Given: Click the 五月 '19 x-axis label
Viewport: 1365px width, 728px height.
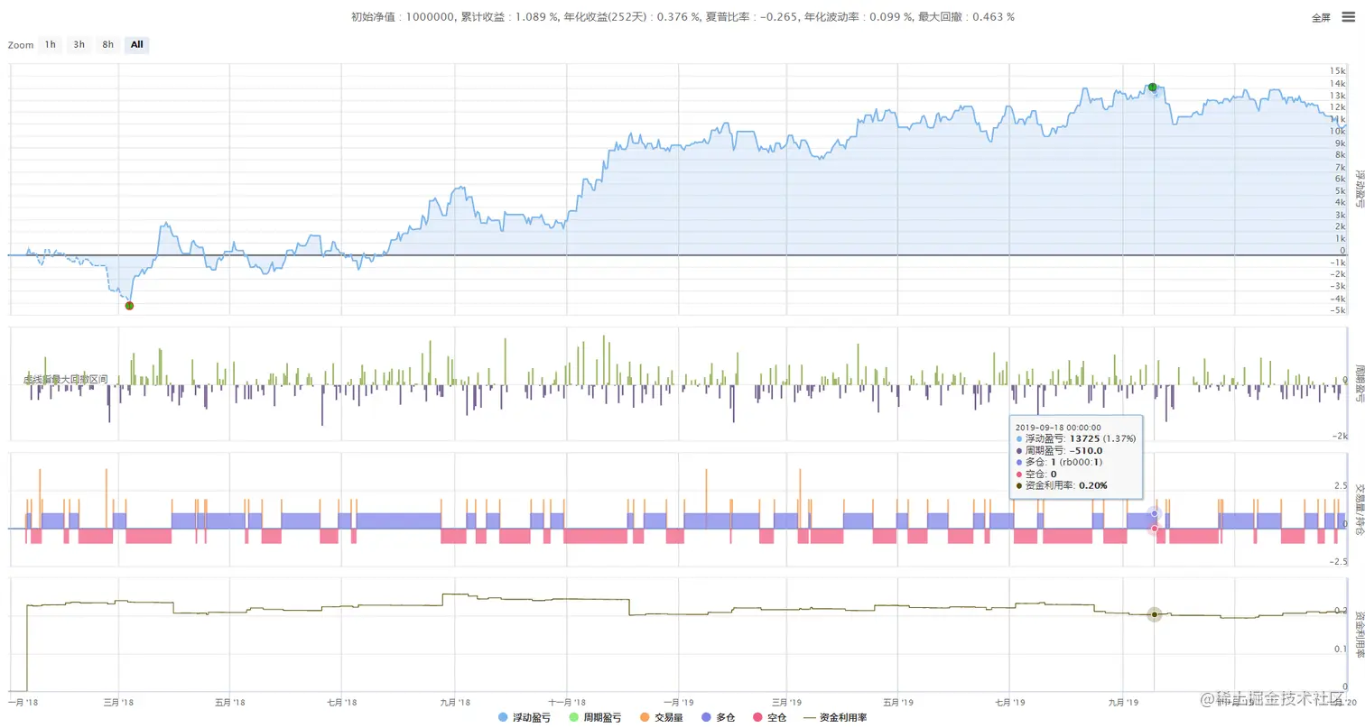Looking at the screenshot, I should click(x=896, y=701).
